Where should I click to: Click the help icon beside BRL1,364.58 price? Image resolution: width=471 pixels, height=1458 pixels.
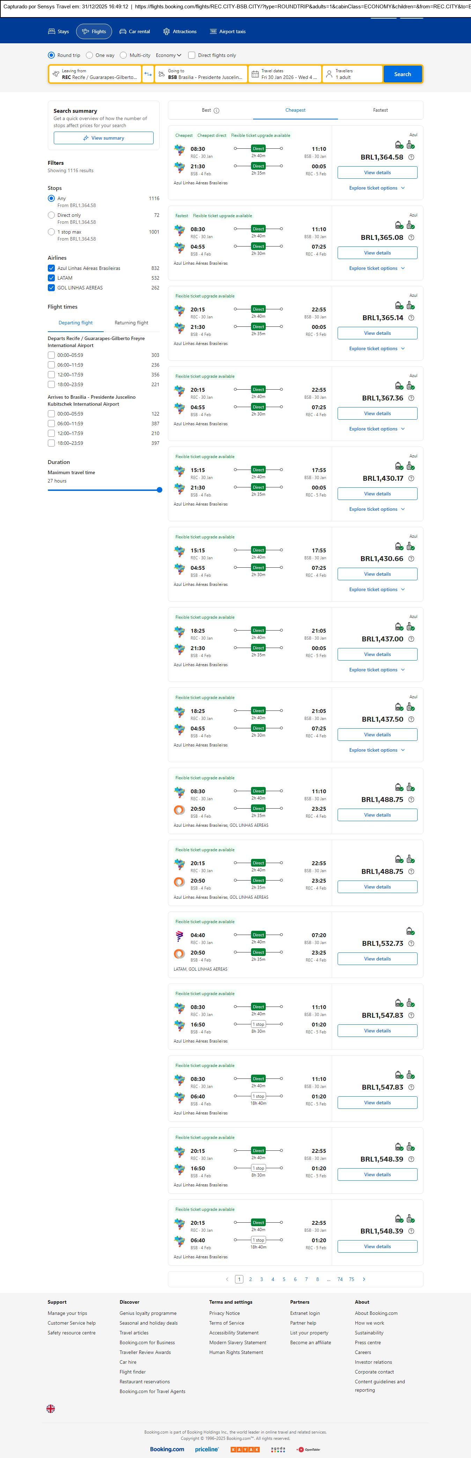[411, 157]
